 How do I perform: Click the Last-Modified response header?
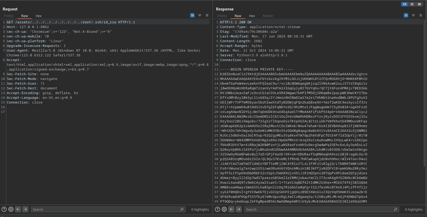(x=266, y=36)
